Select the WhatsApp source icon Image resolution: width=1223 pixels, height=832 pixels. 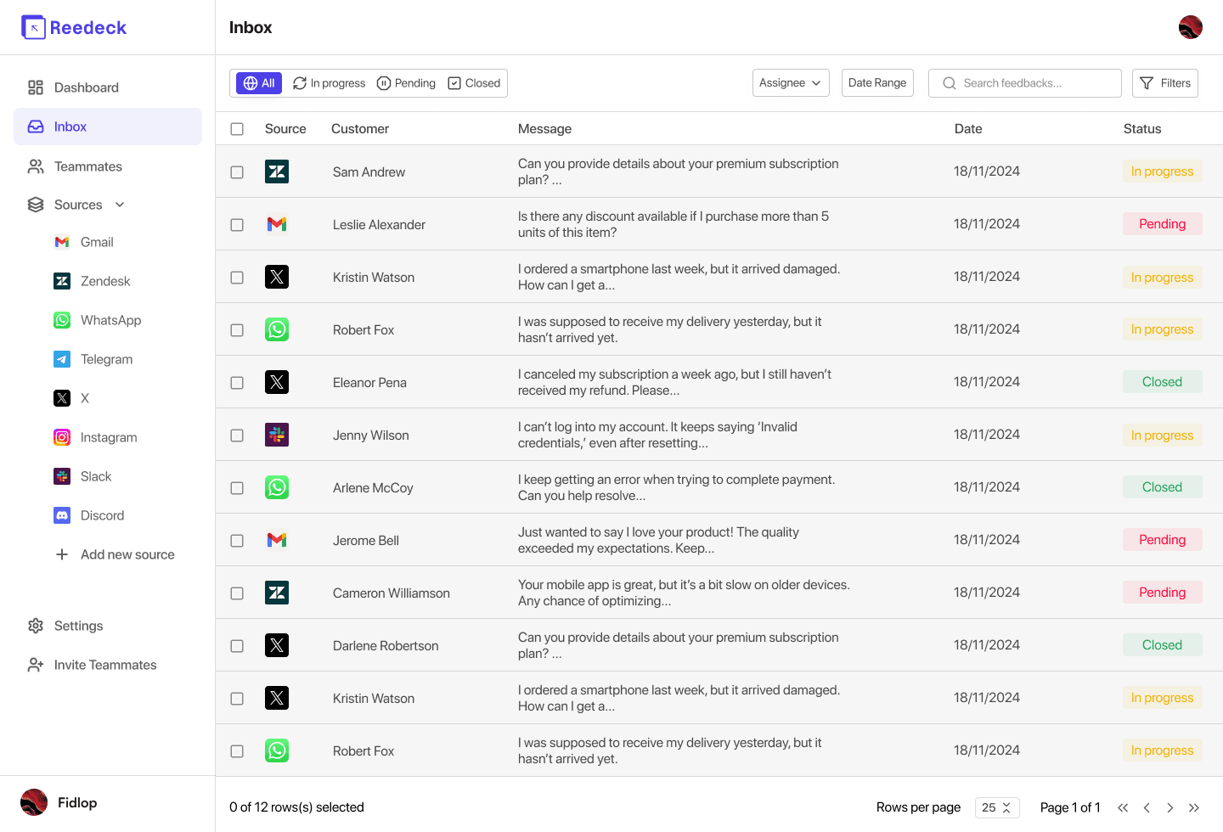[x=61, y=320]
